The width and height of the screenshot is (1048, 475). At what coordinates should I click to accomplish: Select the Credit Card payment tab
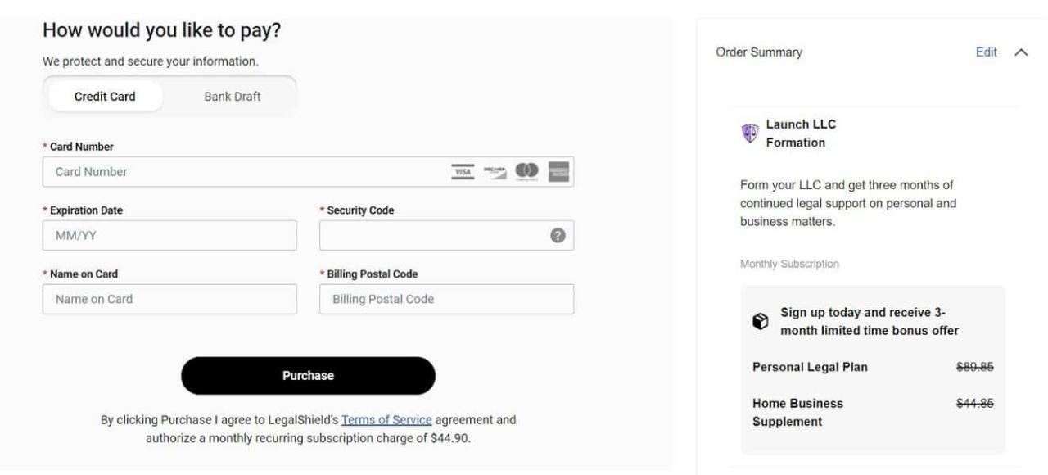click(105, 96)
